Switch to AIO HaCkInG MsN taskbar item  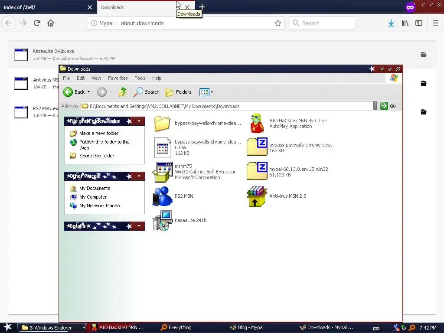pyautogui.click(x=118, y=327)
